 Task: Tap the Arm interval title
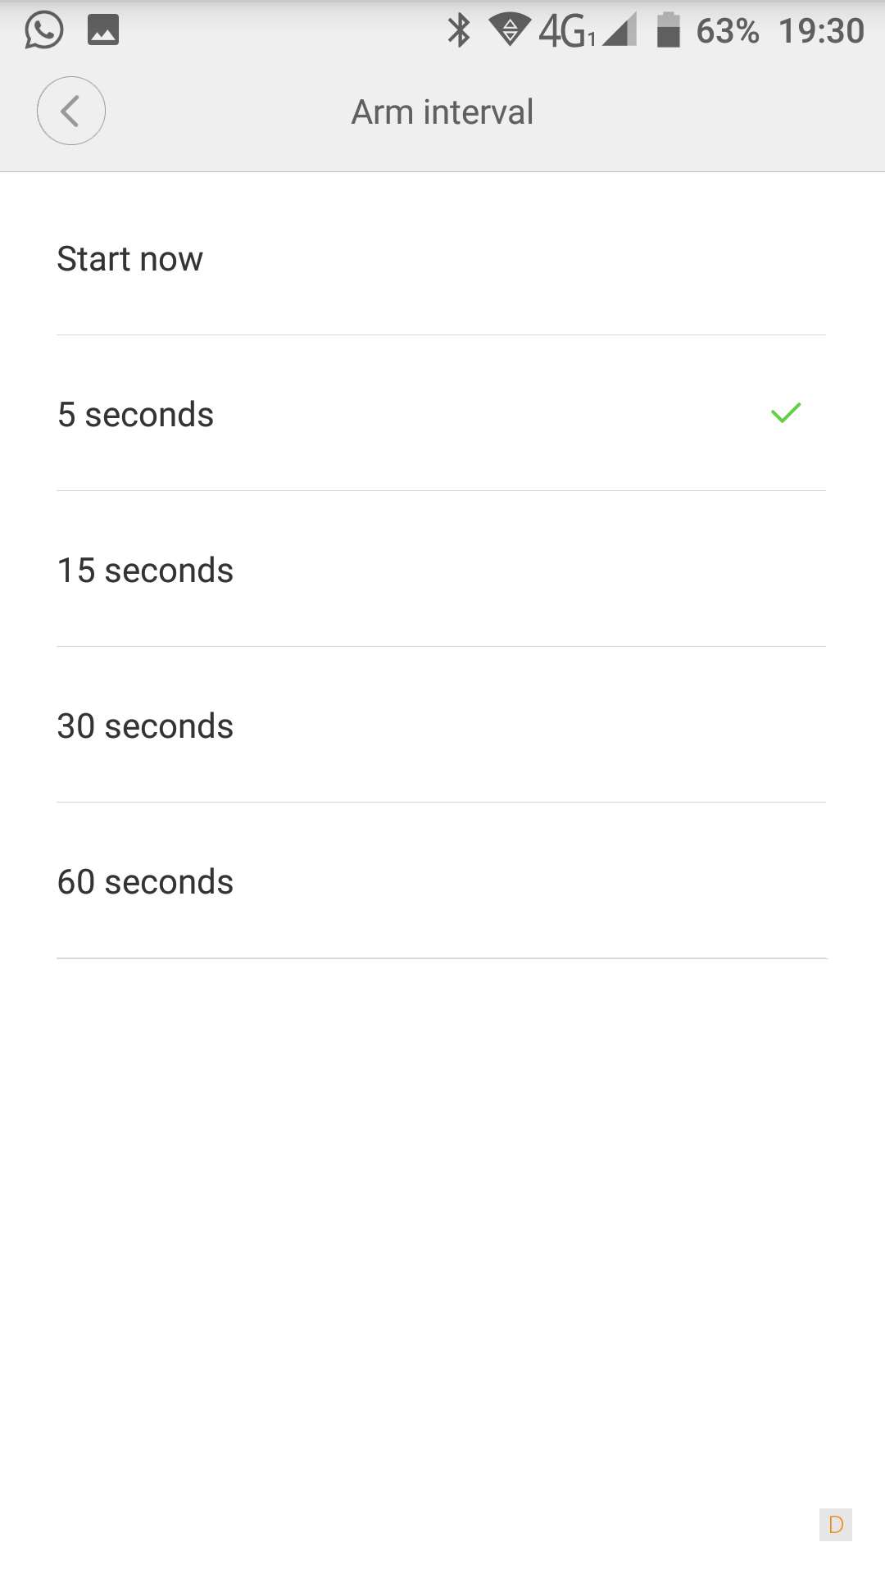442,112
